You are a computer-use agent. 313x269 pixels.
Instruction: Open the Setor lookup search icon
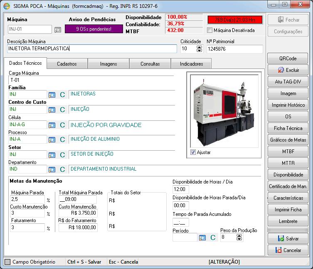52,155
